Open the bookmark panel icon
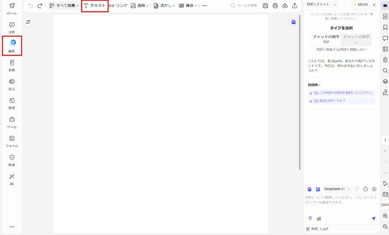389x235 pixels. coord(385,27)
